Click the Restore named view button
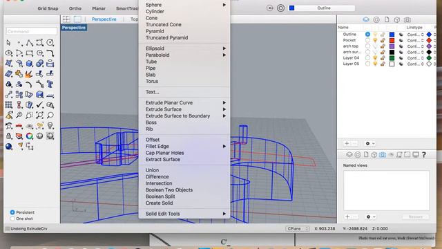Viewport: 442px width, 249px height. pos(416,216)
